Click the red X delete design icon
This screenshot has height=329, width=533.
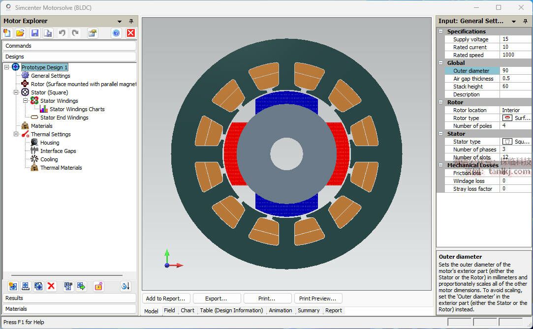tap(51, 286)
